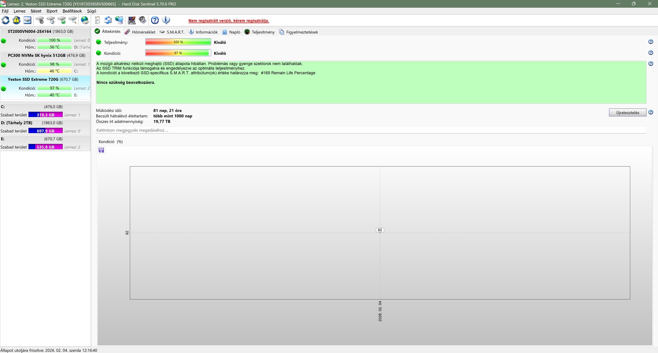Image resolution: width=658 pixels, height=353 pixels.
Task: Click help icon beside Újratesztelés button
Action: 651,112
